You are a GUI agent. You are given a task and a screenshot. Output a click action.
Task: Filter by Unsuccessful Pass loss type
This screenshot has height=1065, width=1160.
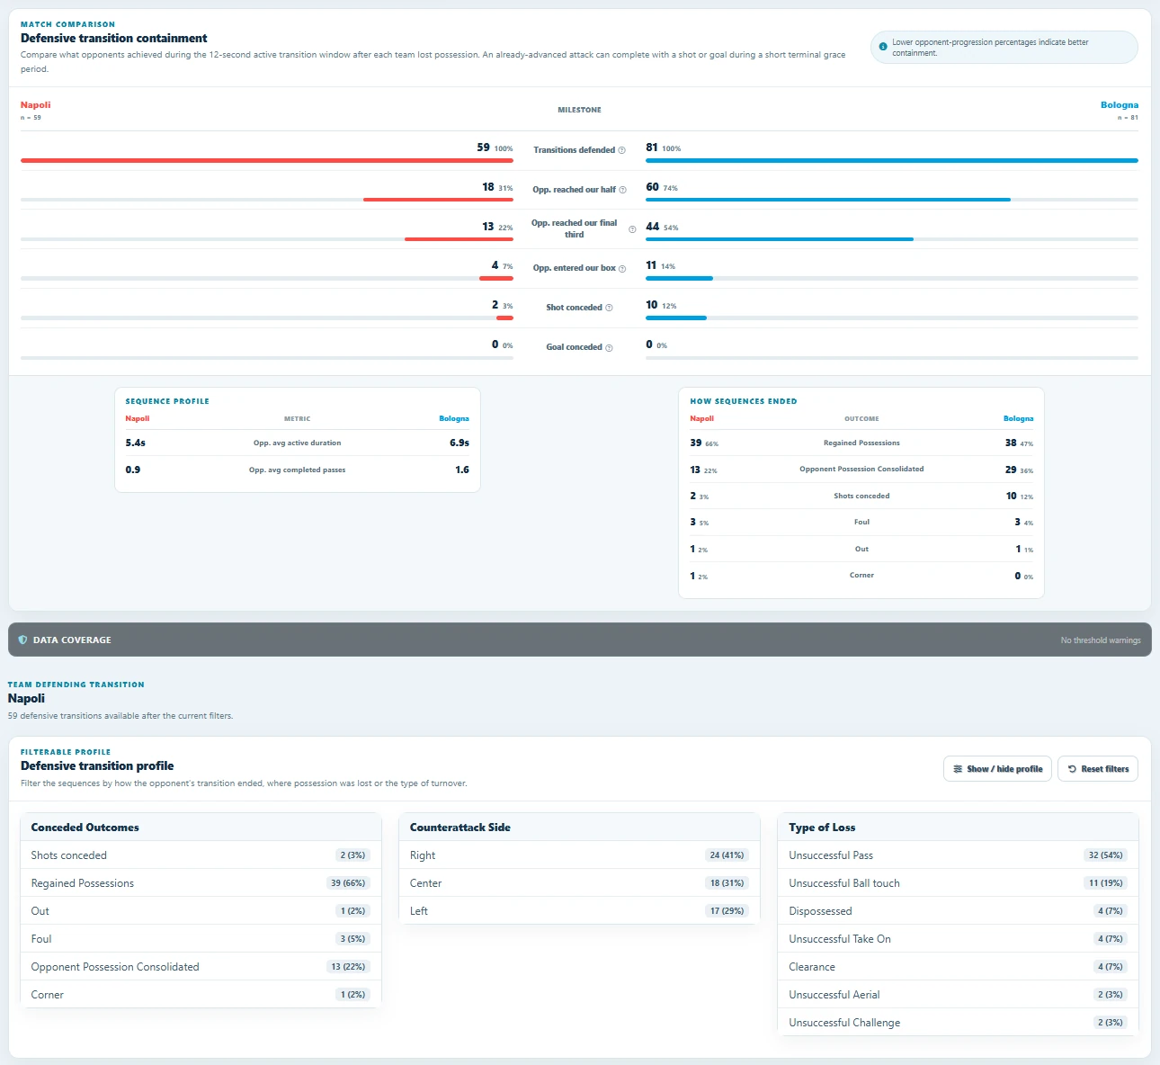[x=958, y=855]
